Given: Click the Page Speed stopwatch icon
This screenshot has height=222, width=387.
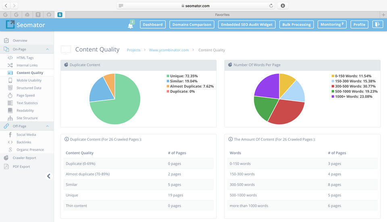Looking at the screenshot, I should pyautogui.click(x=10, y=95).
